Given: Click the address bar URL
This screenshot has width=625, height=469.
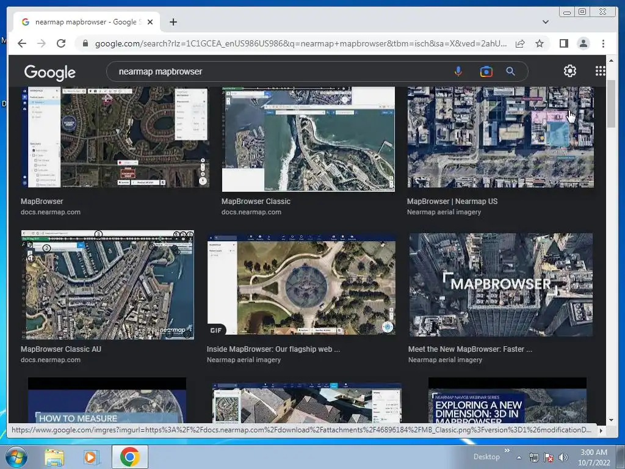Looking at the screenshot, I should click(301, 43).
